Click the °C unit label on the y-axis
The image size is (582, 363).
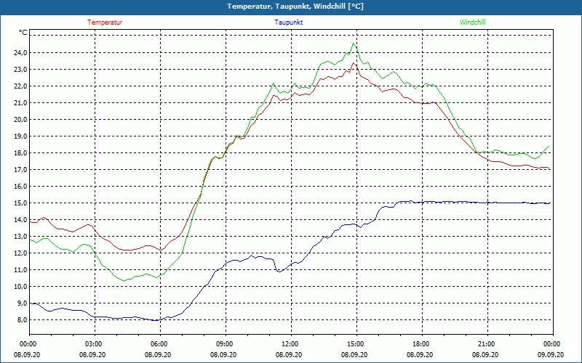(x=23, y=33)
